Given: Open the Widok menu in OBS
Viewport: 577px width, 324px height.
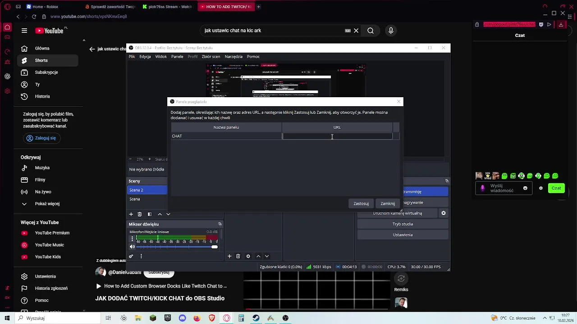Looking at the screenshot, I should (161, 57).
